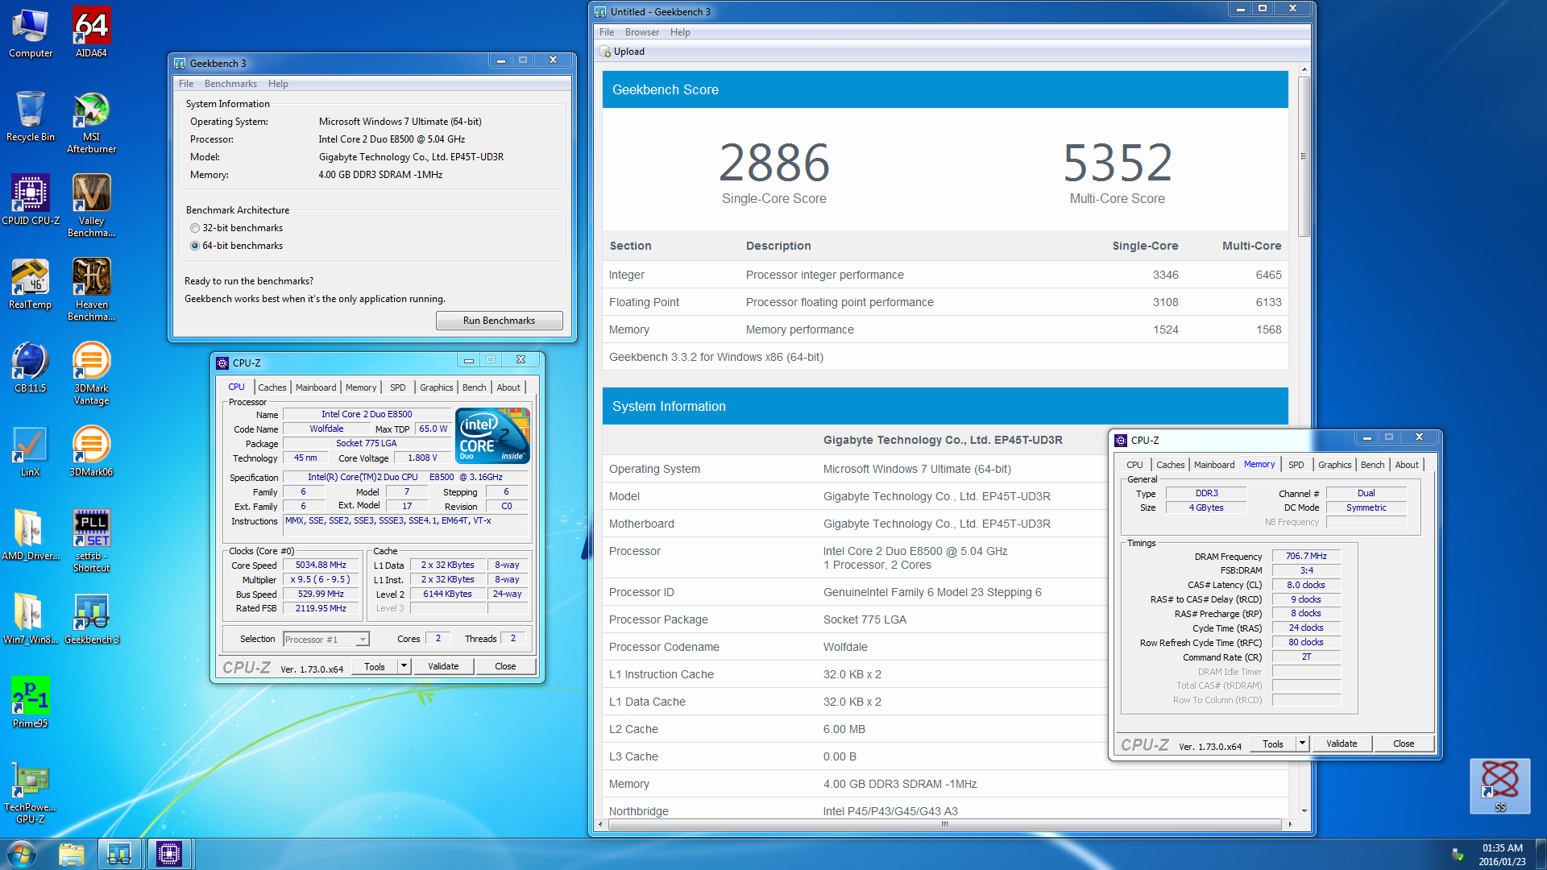Launch RealTemp desktop icon
The width and height of the screenshot is (1547, 870).
point(31,284)
